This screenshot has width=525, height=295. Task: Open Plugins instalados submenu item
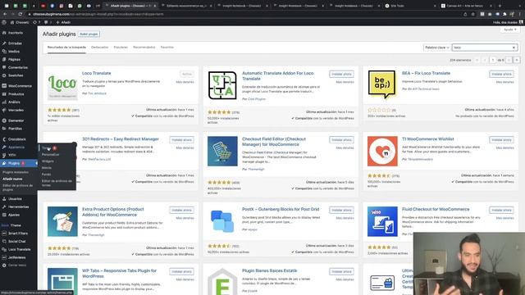pos(16,172)
